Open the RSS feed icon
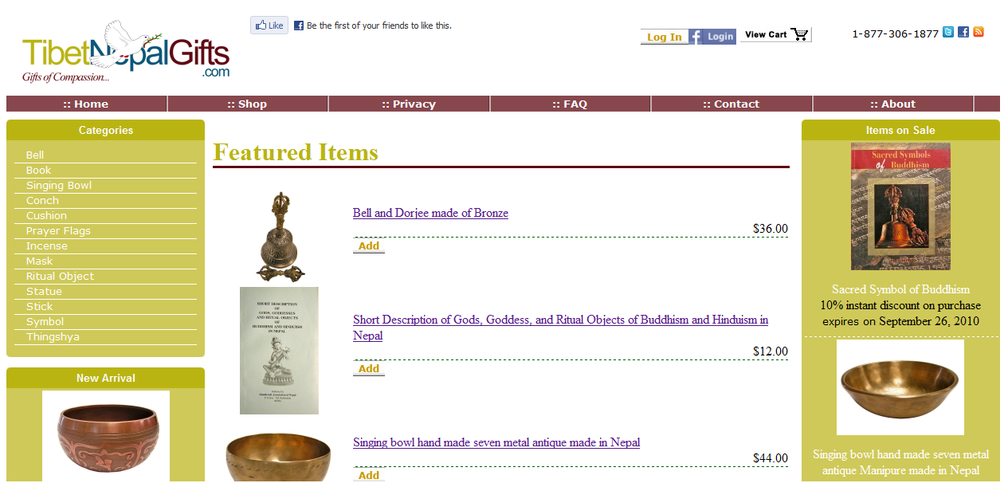Image resolution: width=1008 pixels, height=483 pixels. pos(979,32)
